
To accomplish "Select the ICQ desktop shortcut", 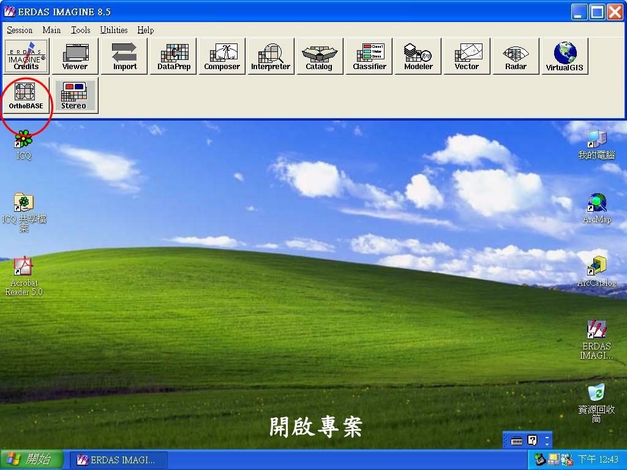I will click(24, 144).
